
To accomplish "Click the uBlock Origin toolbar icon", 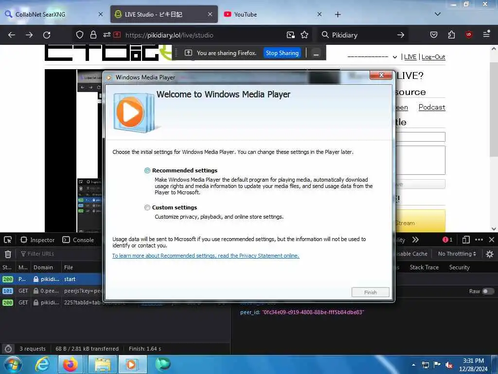I will 469,35.
